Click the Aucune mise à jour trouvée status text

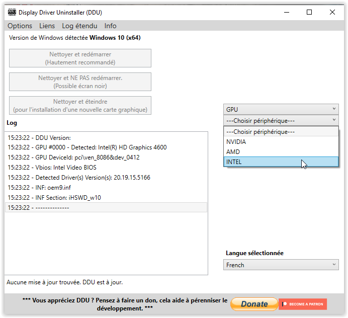[x=64, y=282]
